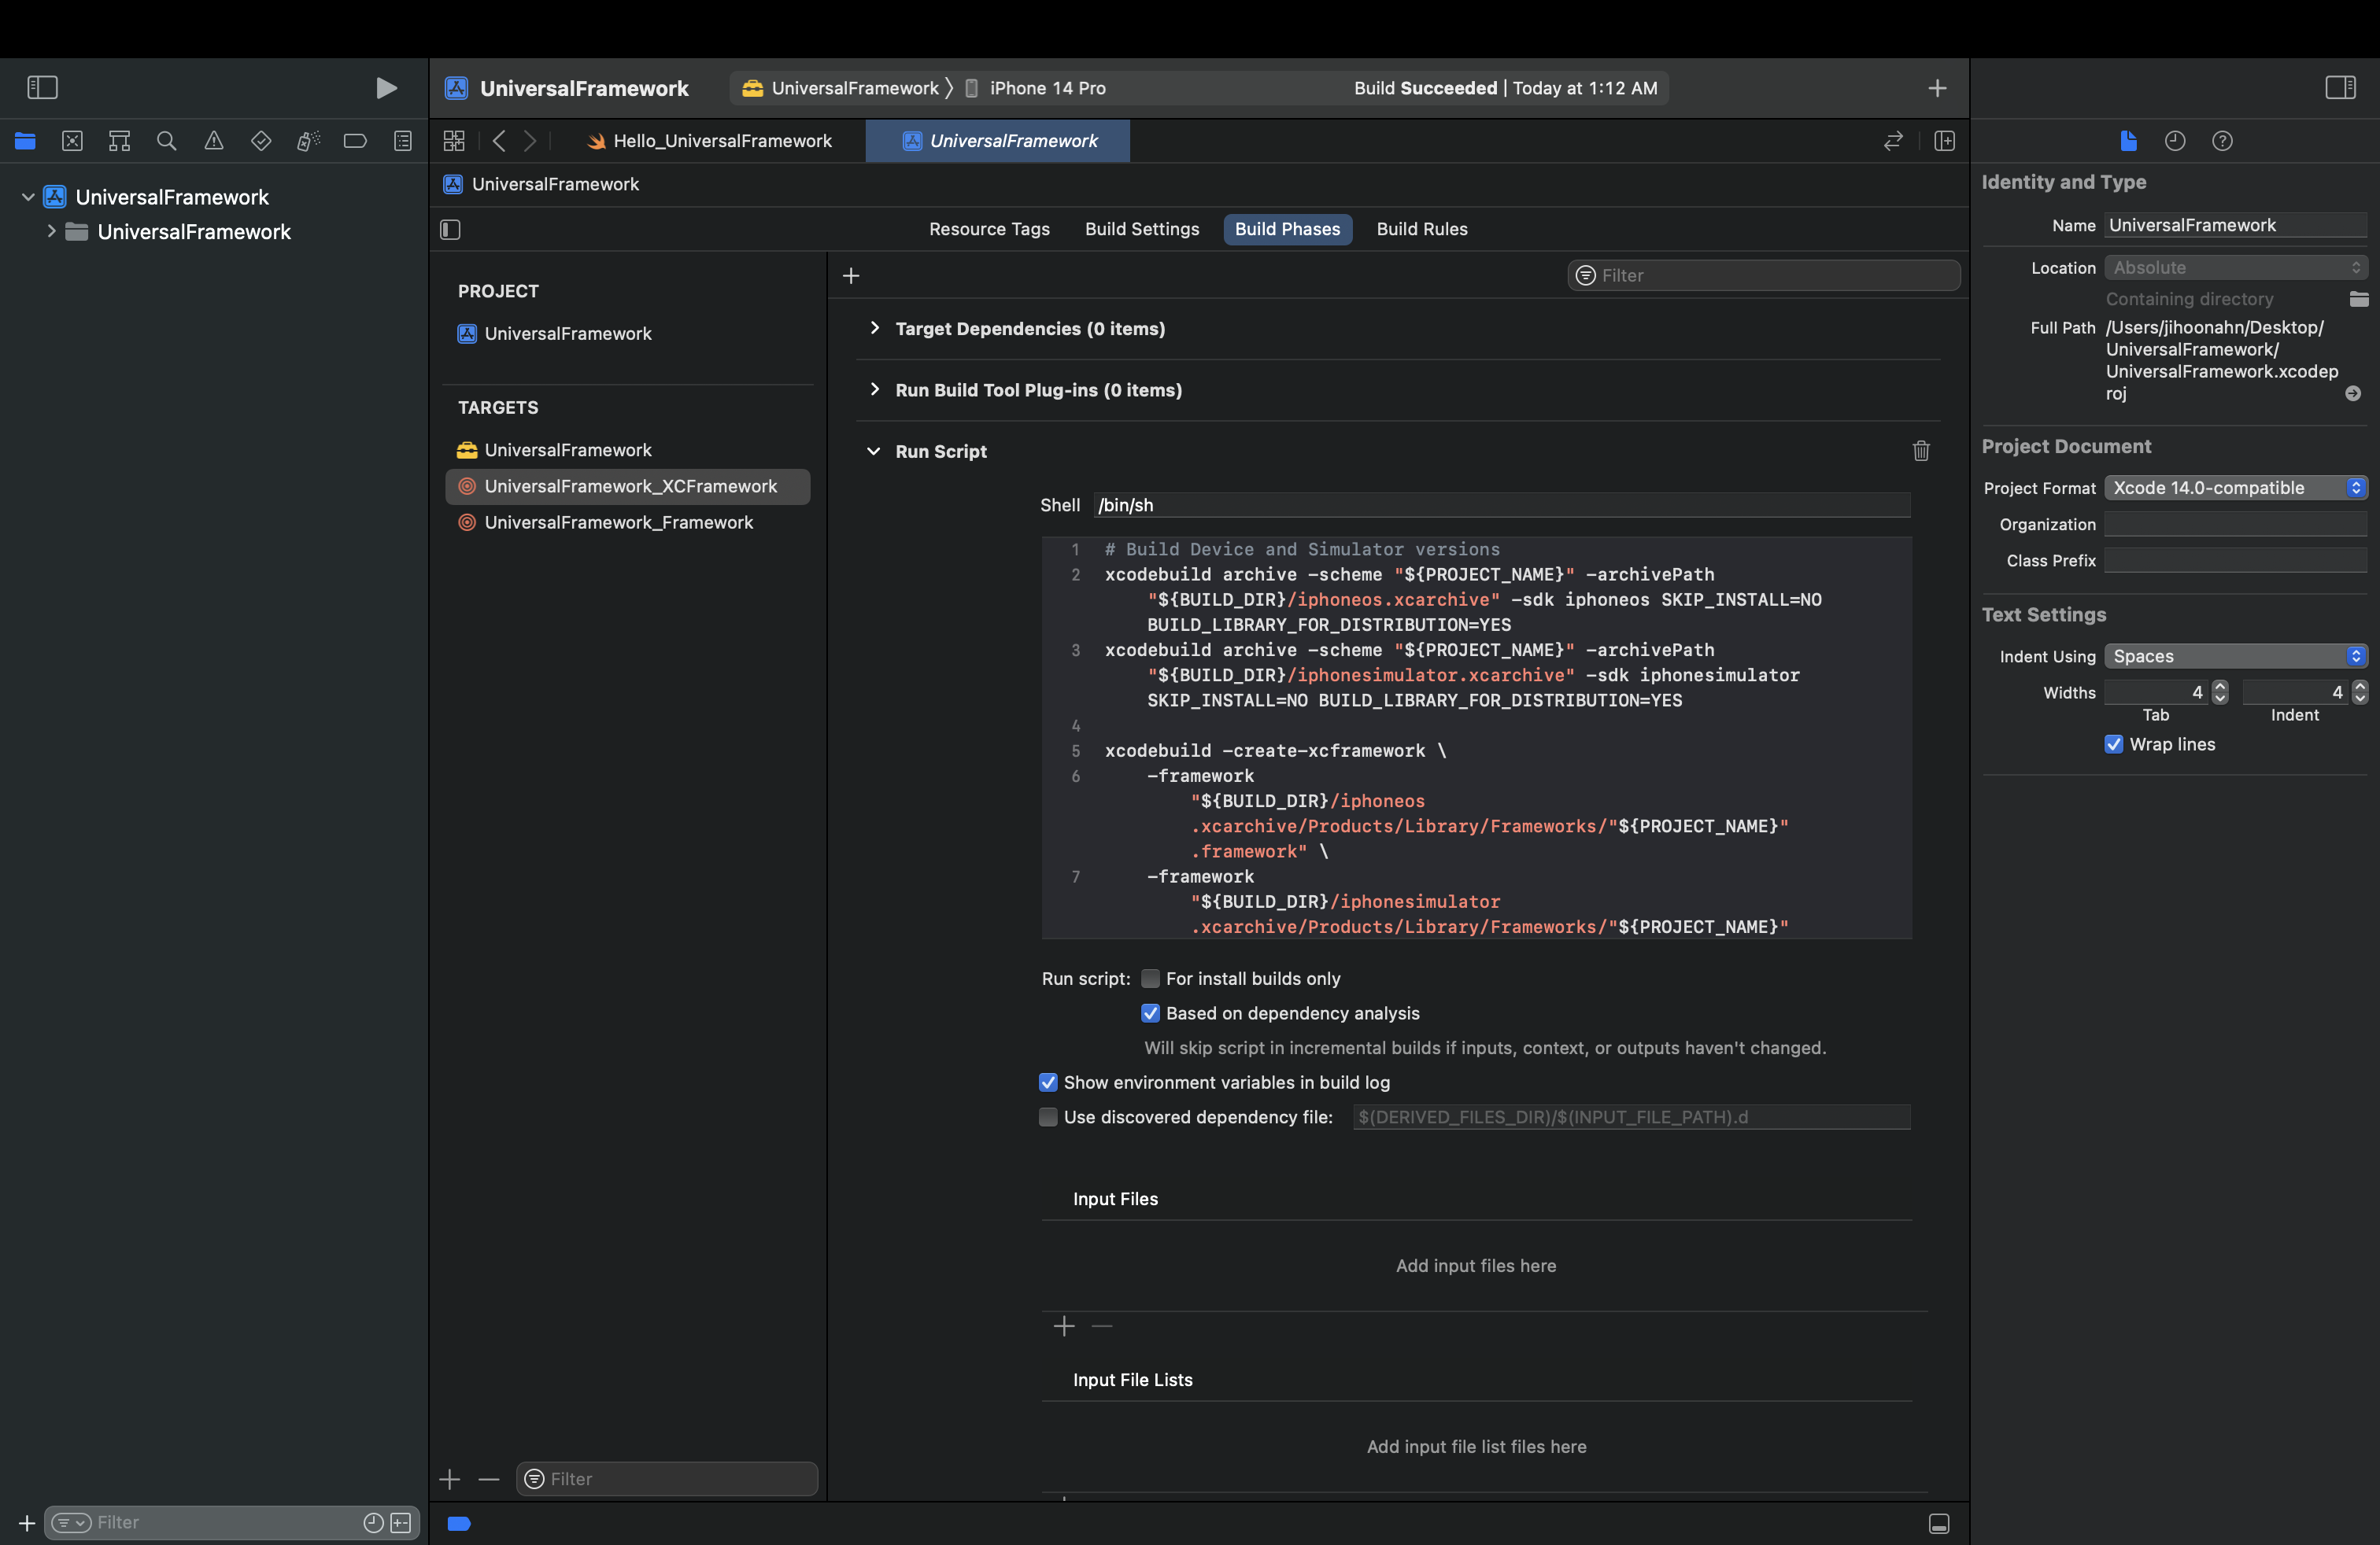Choose iPhone 14 Pro run destination
This screenshot has width=2380, height=1545.
1035,88
